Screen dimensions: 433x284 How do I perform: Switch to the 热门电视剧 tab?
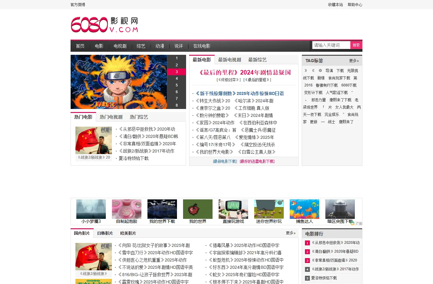[111, 117]
